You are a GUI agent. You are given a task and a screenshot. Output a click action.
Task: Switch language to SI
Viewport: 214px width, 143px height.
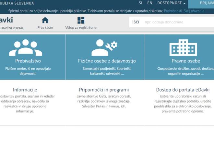pos(140,3)
